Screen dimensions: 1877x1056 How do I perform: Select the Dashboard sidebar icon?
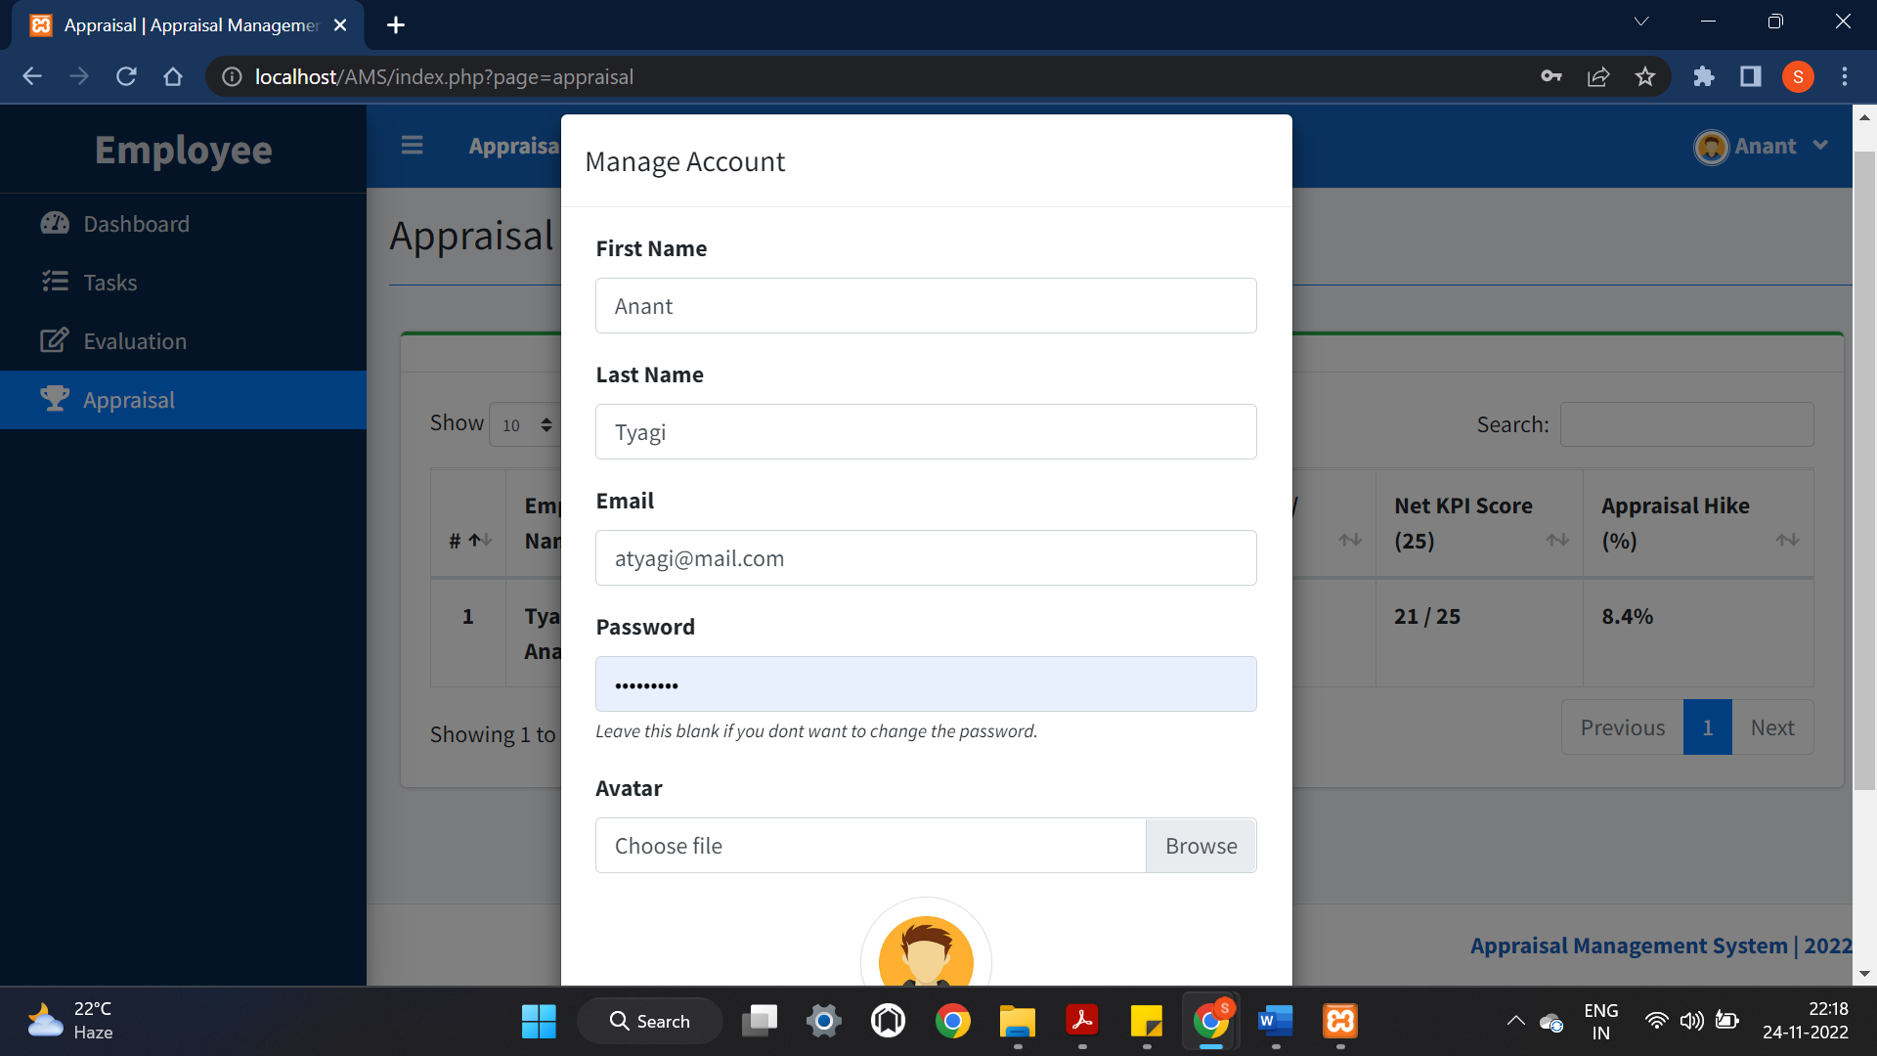(56, 223)
